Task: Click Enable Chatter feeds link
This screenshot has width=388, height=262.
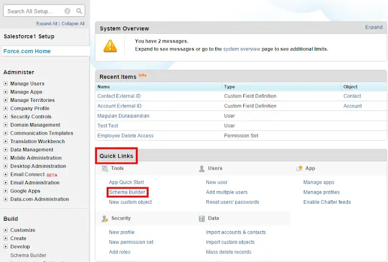Action: coord(327,202)
